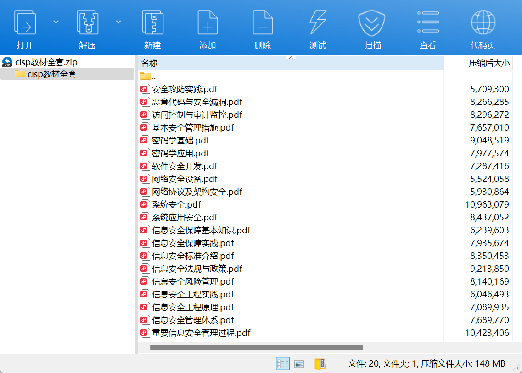
Task: Open an archive using the 打开 toolbar icon
Action: click(x=25, y=27)
